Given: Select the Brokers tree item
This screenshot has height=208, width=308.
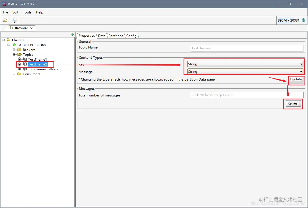Looking at the screenshot, I should (x=29, y=50).
